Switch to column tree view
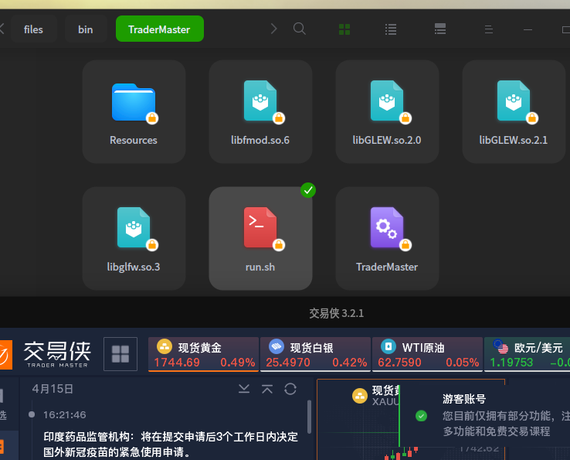Screen dimensions: 570x460 click(x=440, y=29)
